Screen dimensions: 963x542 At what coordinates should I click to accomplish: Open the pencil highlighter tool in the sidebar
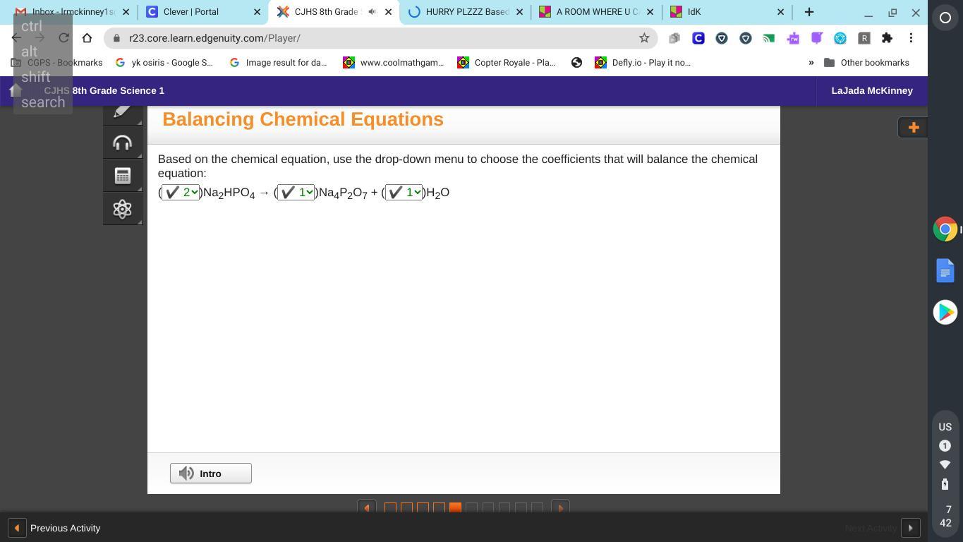(x=122, y=114)
